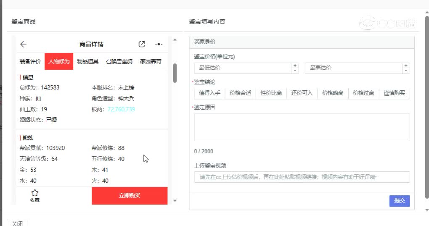
Task: Open the three-dot more options menu
Action: tap(159, 44)
